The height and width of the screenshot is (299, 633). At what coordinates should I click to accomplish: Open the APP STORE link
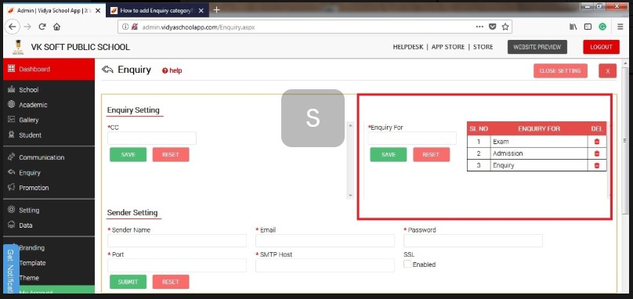point(447,47)
